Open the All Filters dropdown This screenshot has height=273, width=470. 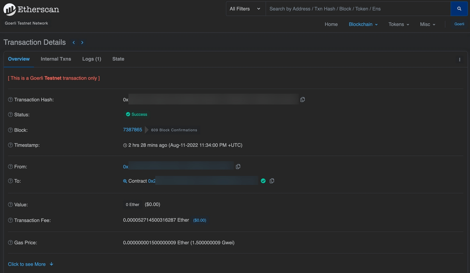pos(246,9)
